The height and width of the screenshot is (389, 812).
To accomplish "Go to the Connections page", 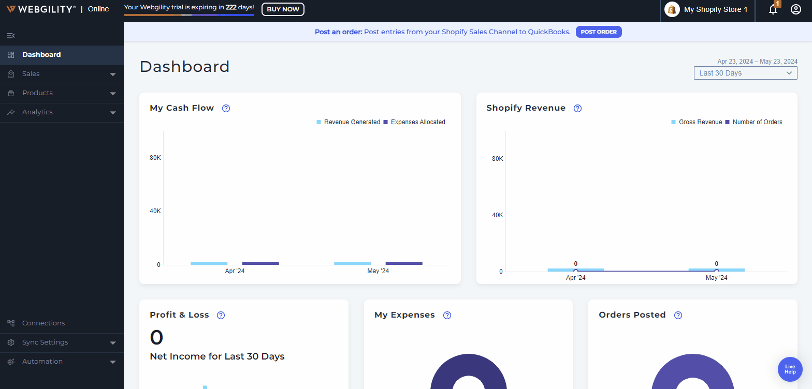I will pyautogui.click(x=44, y=323).
